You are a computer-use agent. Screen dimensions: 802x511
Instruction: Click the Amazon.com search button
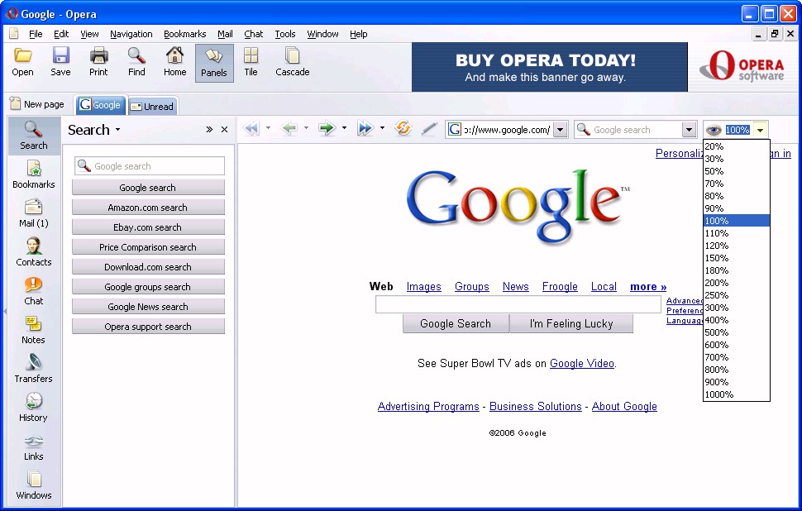point(148,208)
